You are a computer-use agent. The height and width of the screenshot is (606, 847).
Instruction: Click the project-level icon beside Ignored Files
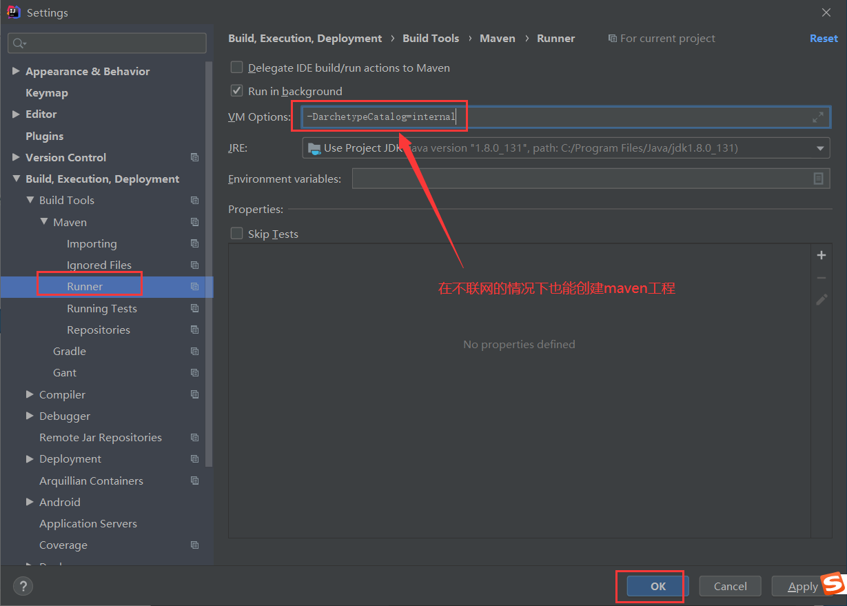[x=195, y=265]
